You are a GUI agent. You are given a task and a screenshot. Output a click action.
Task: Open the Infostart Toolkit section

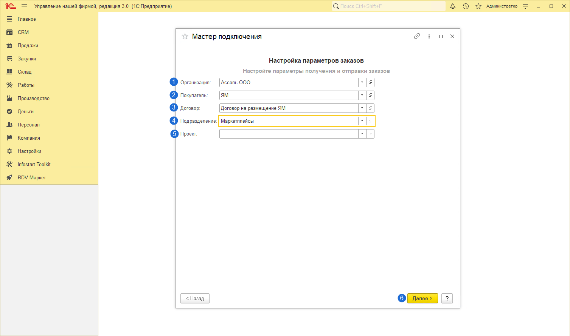49,164
